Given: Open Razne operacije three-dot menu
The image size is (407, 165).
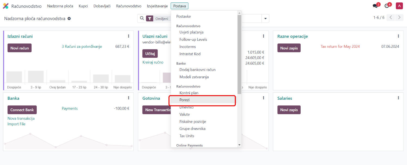Looking at the screenshot, I should click(398, 36).
